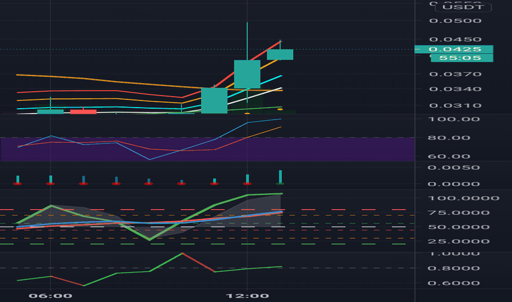Select the latest green candle at 0.0425
Image resolution: width=512 pixels, height=302 pixels.
pyautogui.click(x=280, y=54)
